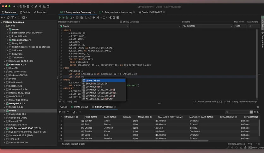
Task: Click the connect plug icon in top toolbar
Action: (32, 6)
